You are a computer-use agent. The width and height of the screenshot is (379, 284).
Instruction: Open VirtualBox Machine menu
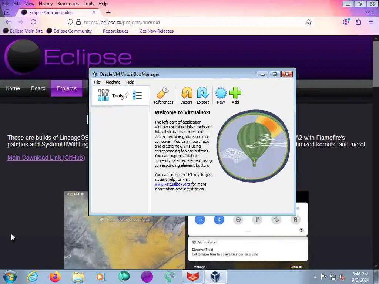pos(113,82)
